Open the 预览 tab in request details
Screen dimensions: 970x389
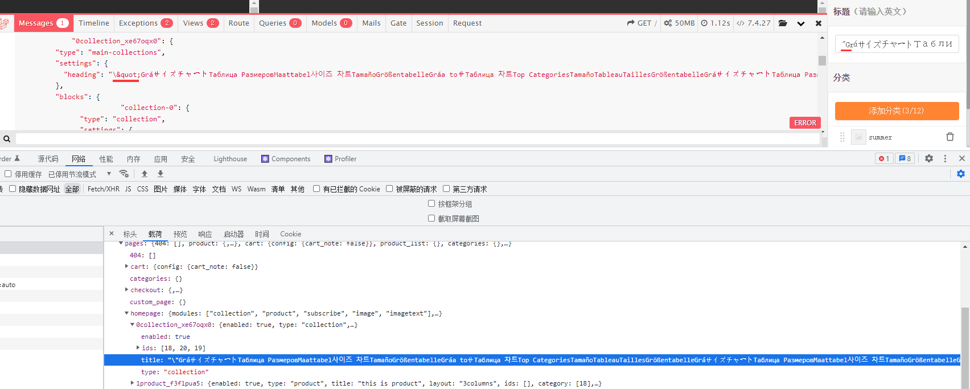tap(180, 234)
